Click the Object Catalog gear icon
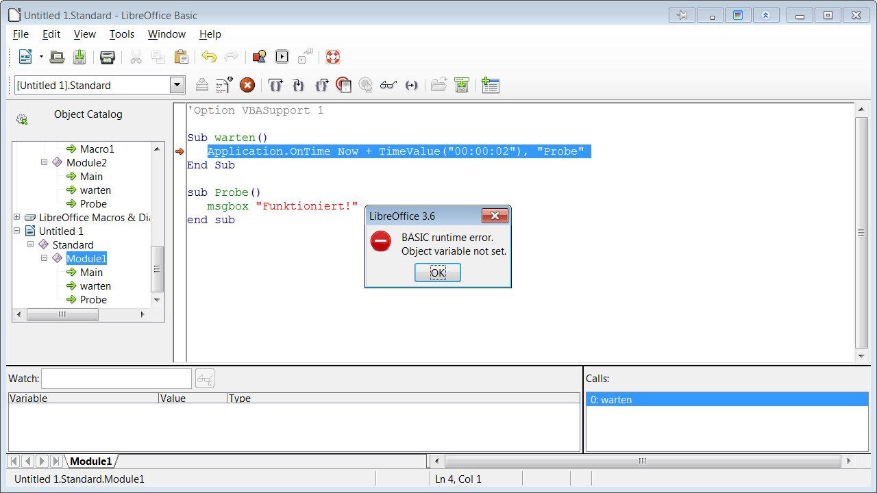The height and width of the screenshot is (493, 877). pyautogui.click(x=22, y=120)
